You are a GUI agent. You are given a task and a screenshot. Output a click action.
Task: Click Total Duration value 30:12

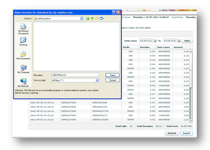[x=159, y=126]
